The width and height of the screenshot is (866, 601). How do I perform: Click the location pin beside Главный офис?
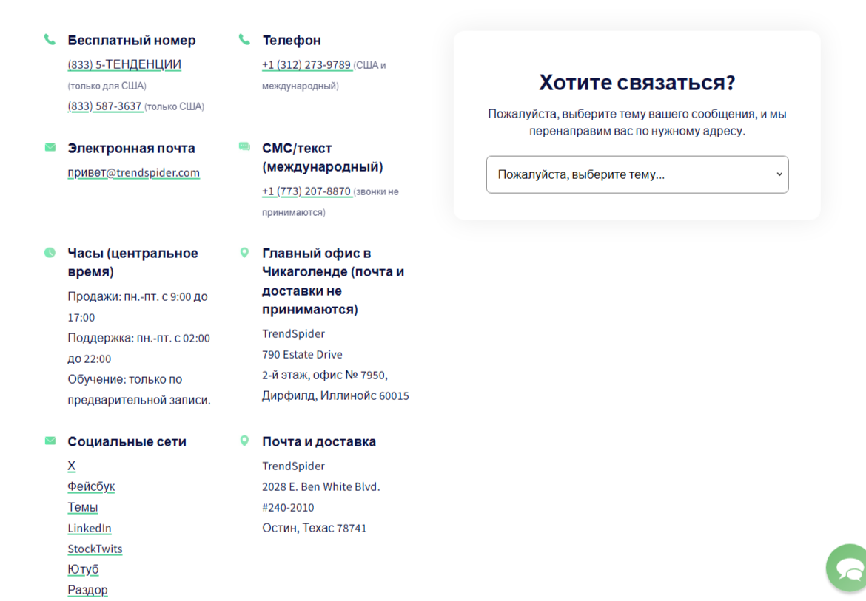tap(244, 253)
